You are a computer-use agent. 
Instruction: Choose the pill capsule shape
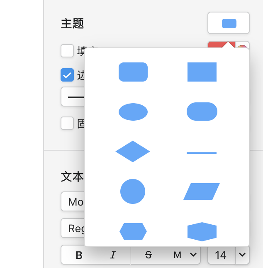tap(202, 112)
